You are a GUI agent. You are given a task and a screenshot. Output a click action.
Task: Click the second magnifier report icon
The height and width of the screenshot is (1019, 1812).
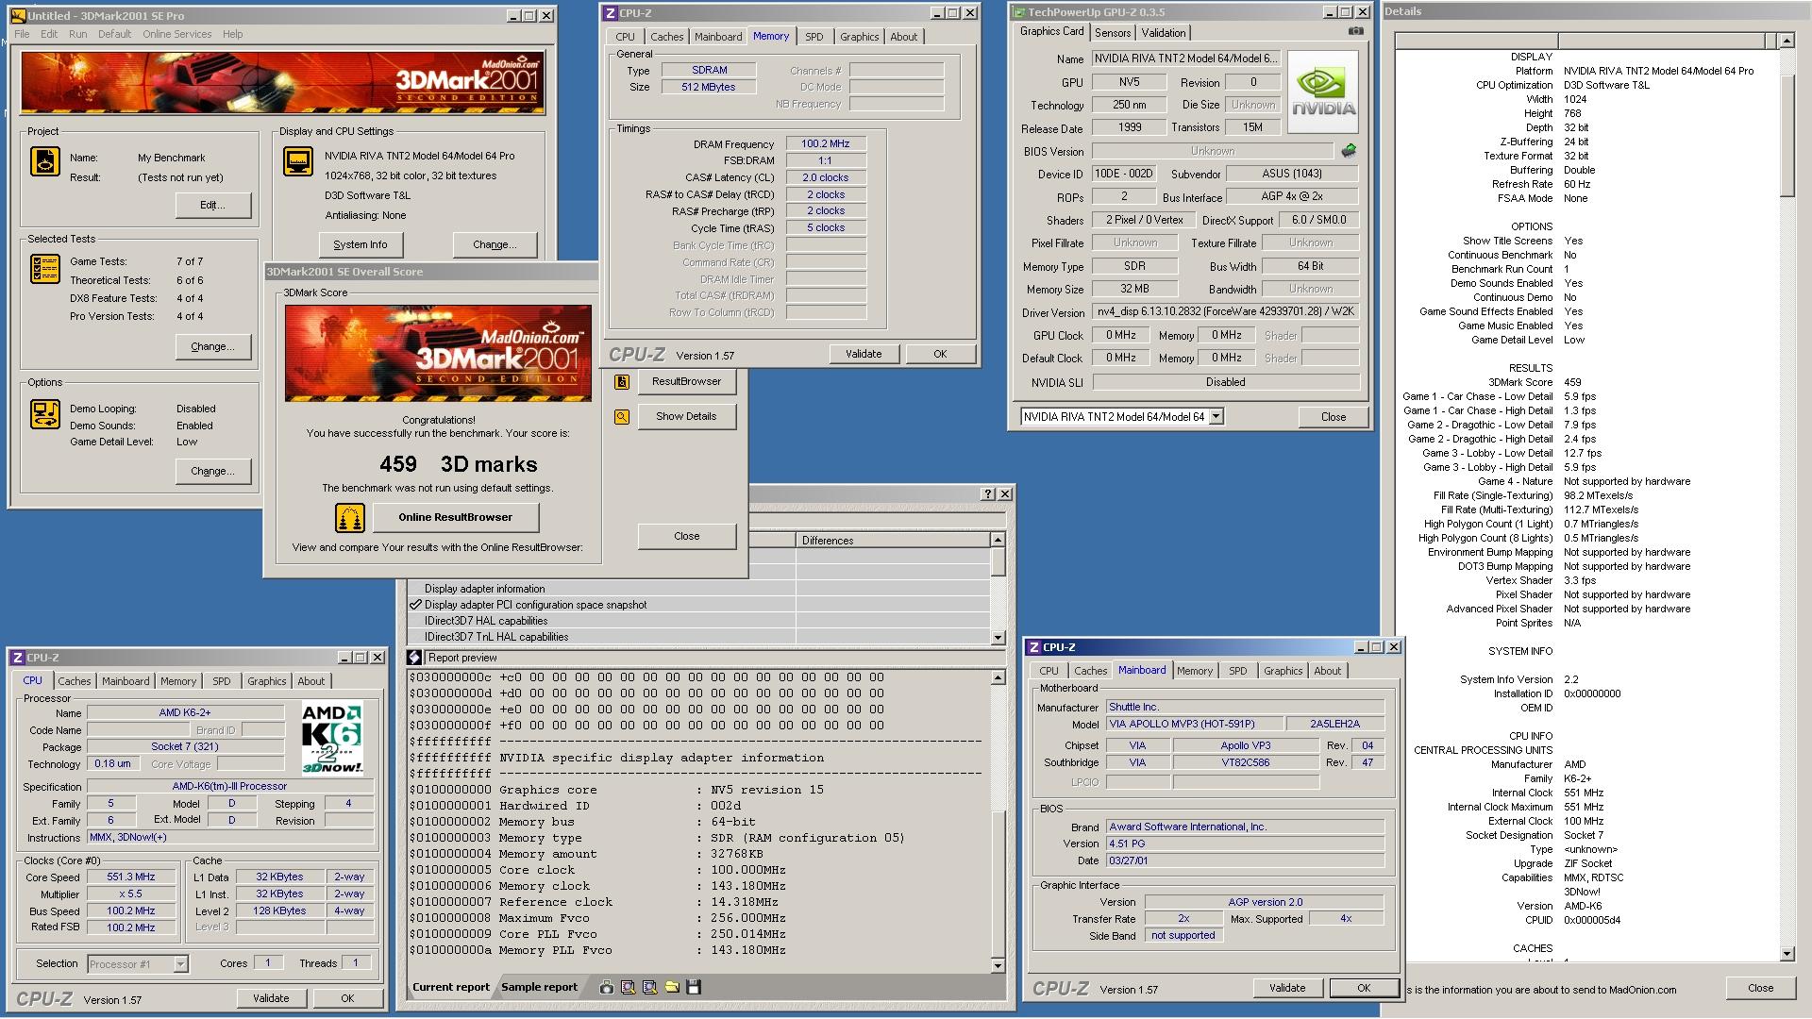point(649,987)
